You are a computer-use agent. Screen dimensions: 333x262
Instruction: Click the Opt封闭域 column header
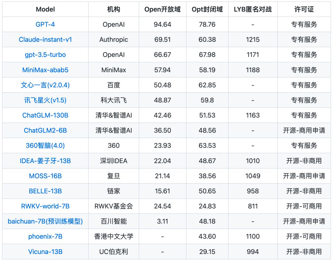pos(207,9)
